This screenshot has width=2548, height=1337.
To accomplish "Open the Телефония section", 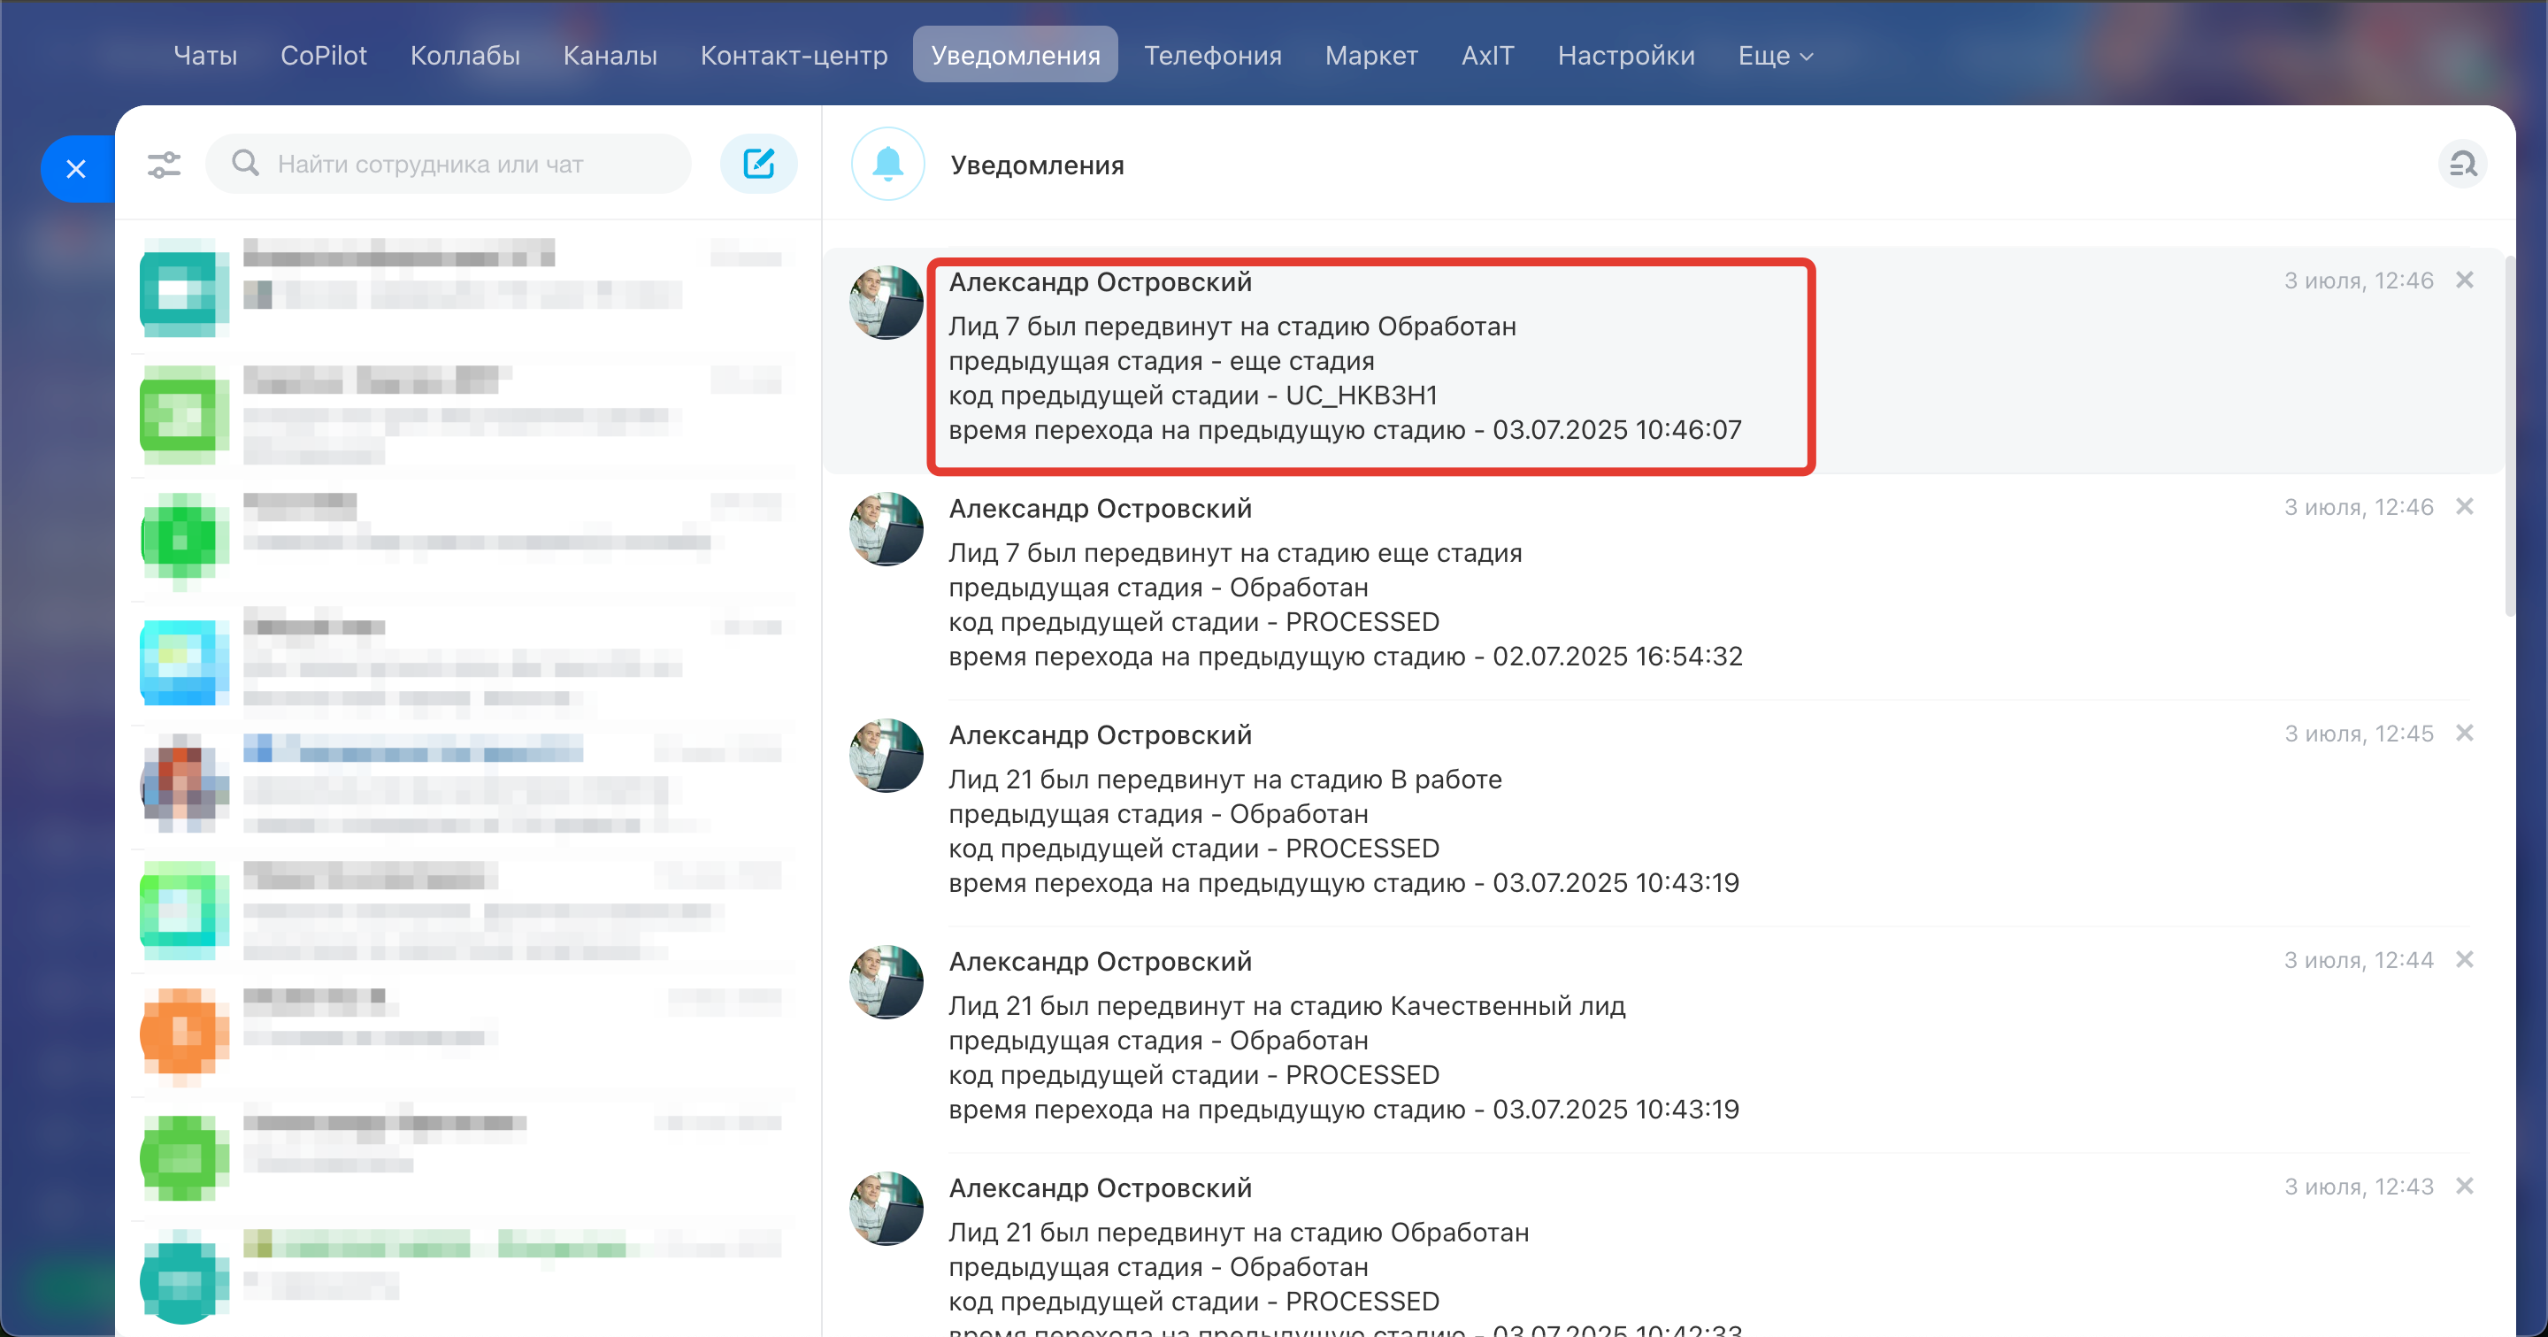I will click(x=1213, y=56).
